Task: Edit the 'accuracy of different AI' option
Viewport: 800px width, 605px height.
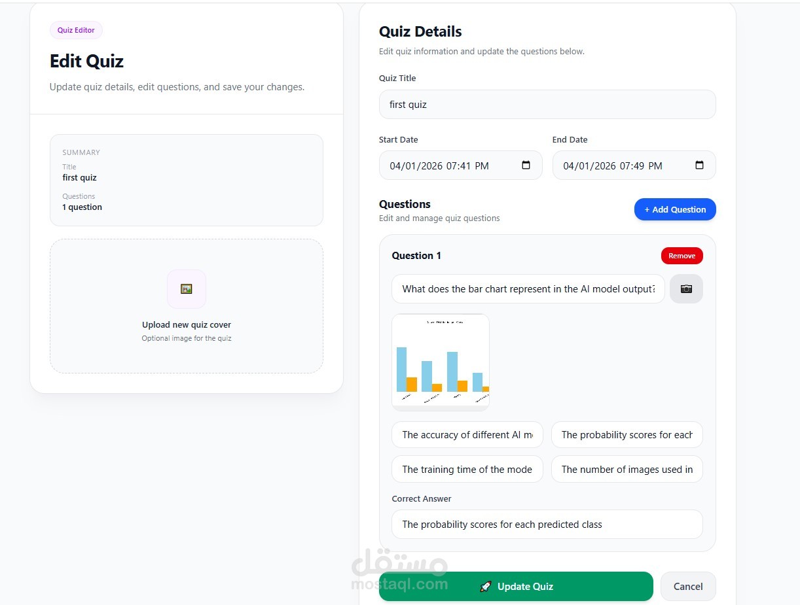Action: [467, 435]
